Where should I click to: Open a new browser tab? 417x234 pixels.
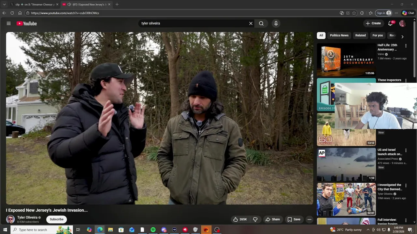117,5
